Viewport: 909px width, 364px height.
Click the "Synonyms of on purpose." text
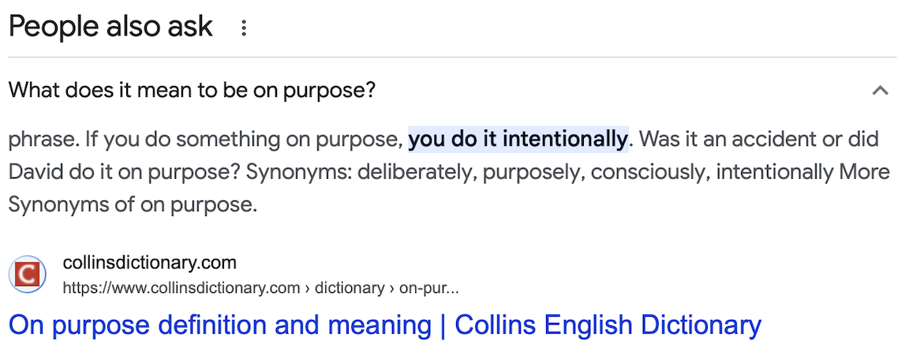133,205
